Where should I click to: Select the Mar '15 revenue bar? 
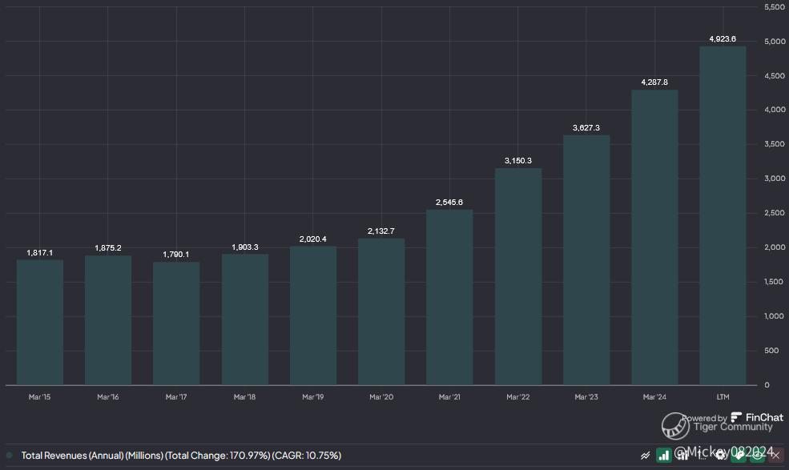(39, 322)
